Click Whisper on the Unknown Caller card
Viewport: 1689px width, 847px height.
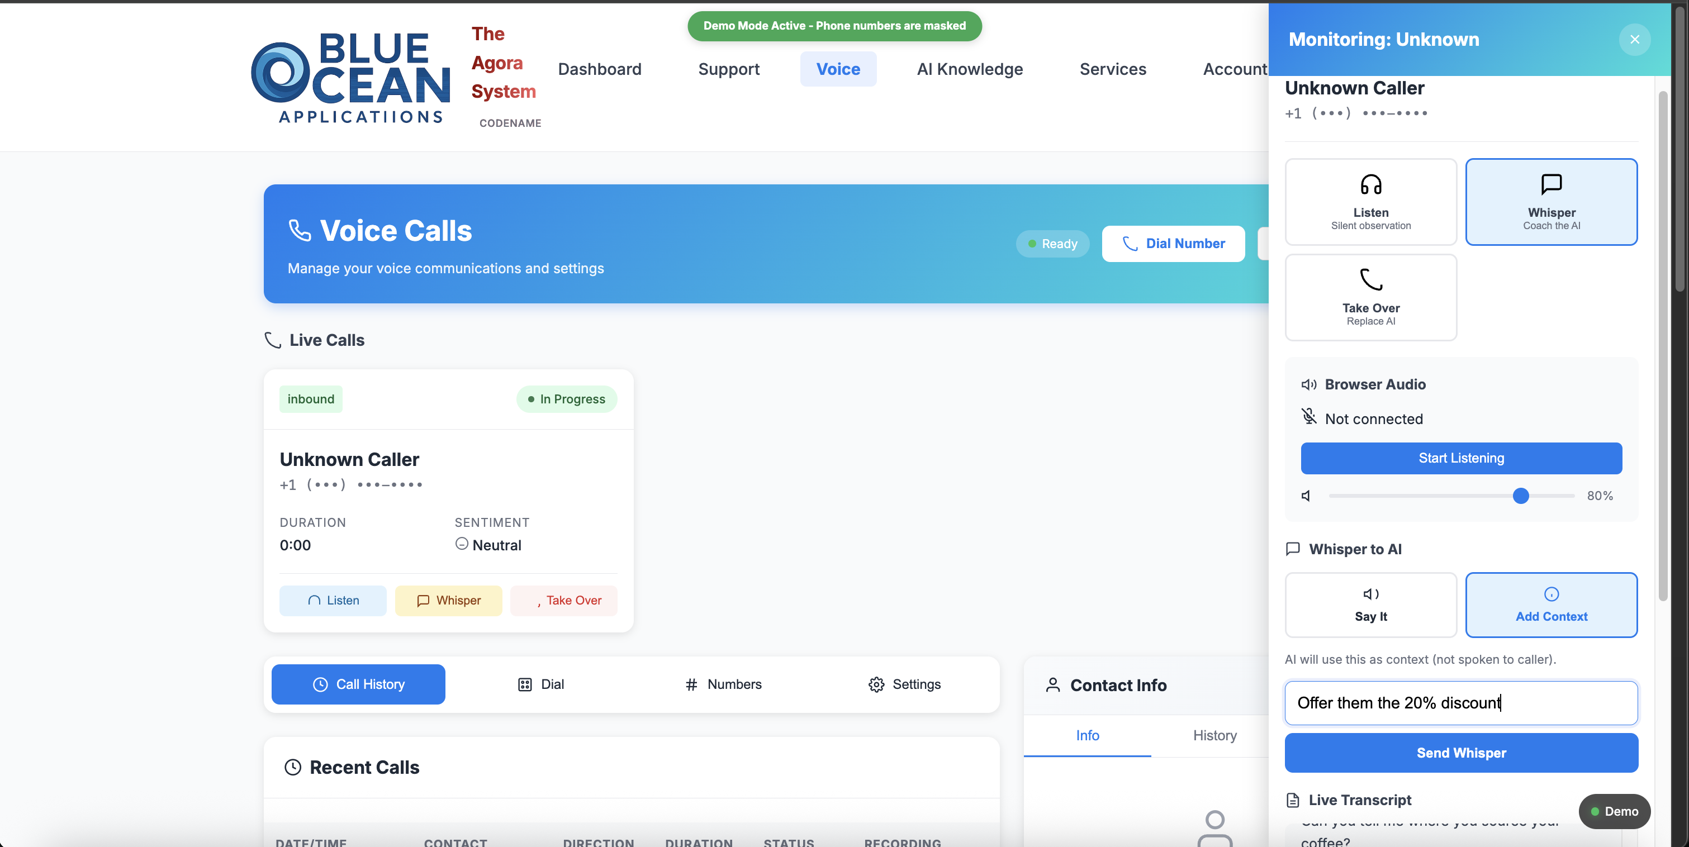(x=448, y=600)
